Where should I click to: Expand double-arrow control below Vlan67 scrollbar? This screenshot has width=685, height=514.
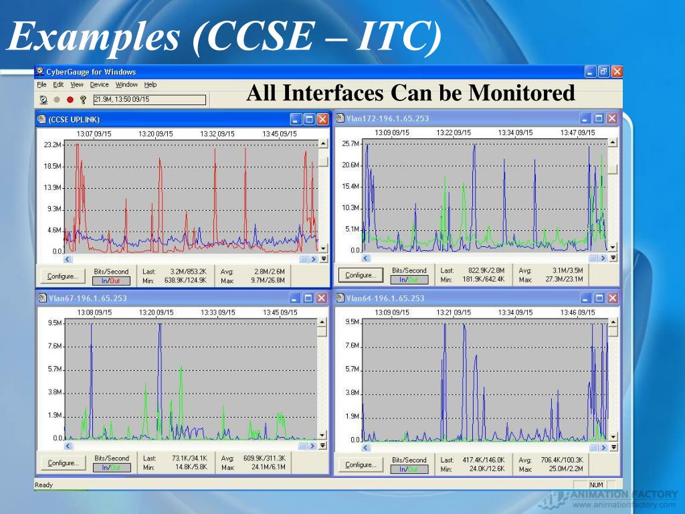(x=323, y=446)
